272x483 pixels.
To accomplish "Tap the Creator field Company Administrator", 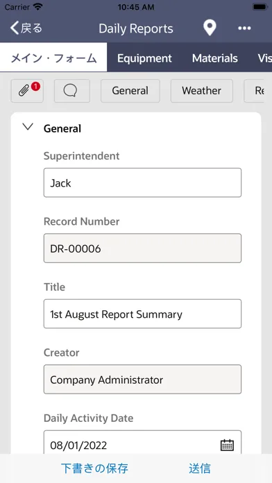I will (142, 380).
